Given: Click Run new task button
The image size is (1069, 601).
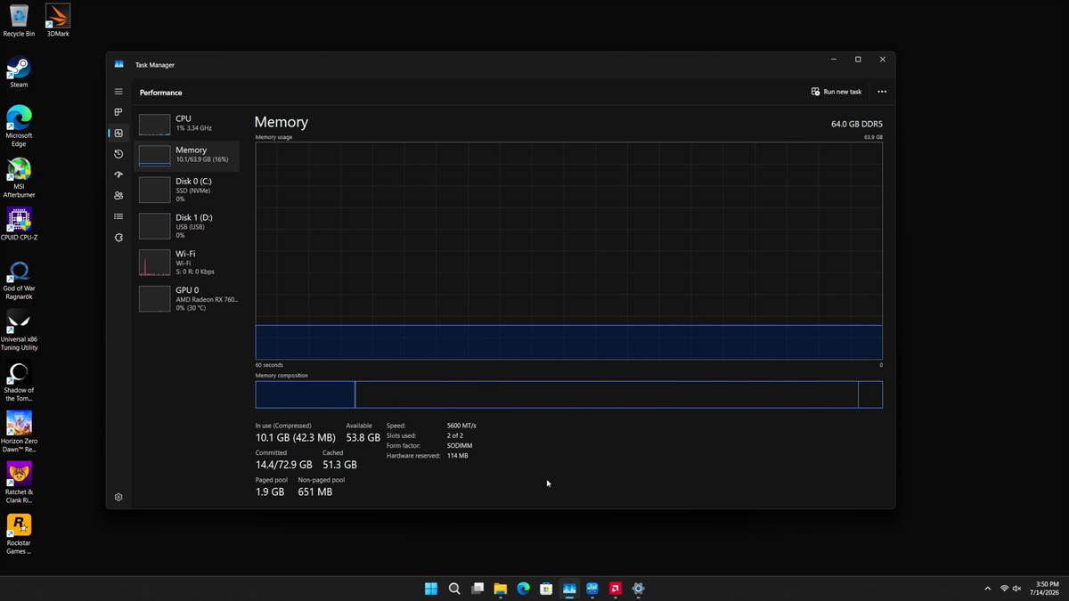Looking at the screenshot, I should point(836,92).
